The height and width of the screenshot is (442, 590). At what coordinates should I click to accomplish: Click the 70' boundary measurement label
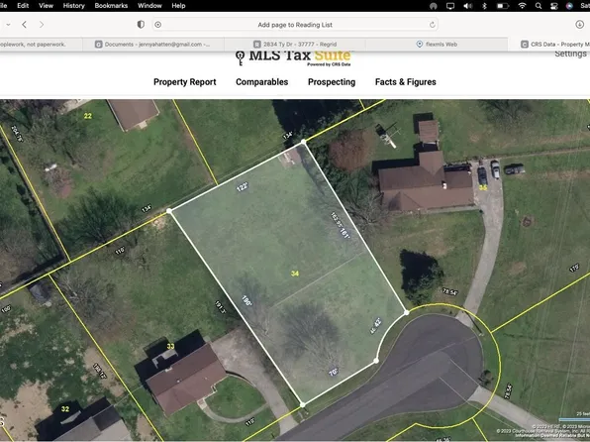pyautogui.click(x=333, y=373)
